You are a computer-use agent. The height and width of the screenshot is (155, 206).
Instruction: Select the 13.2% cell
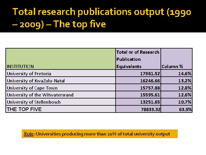pyautogui.click(x=177, y=80)
